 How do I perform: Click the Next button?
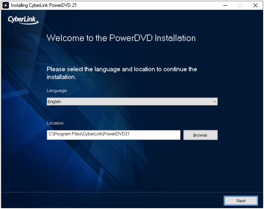pos(240,200)
